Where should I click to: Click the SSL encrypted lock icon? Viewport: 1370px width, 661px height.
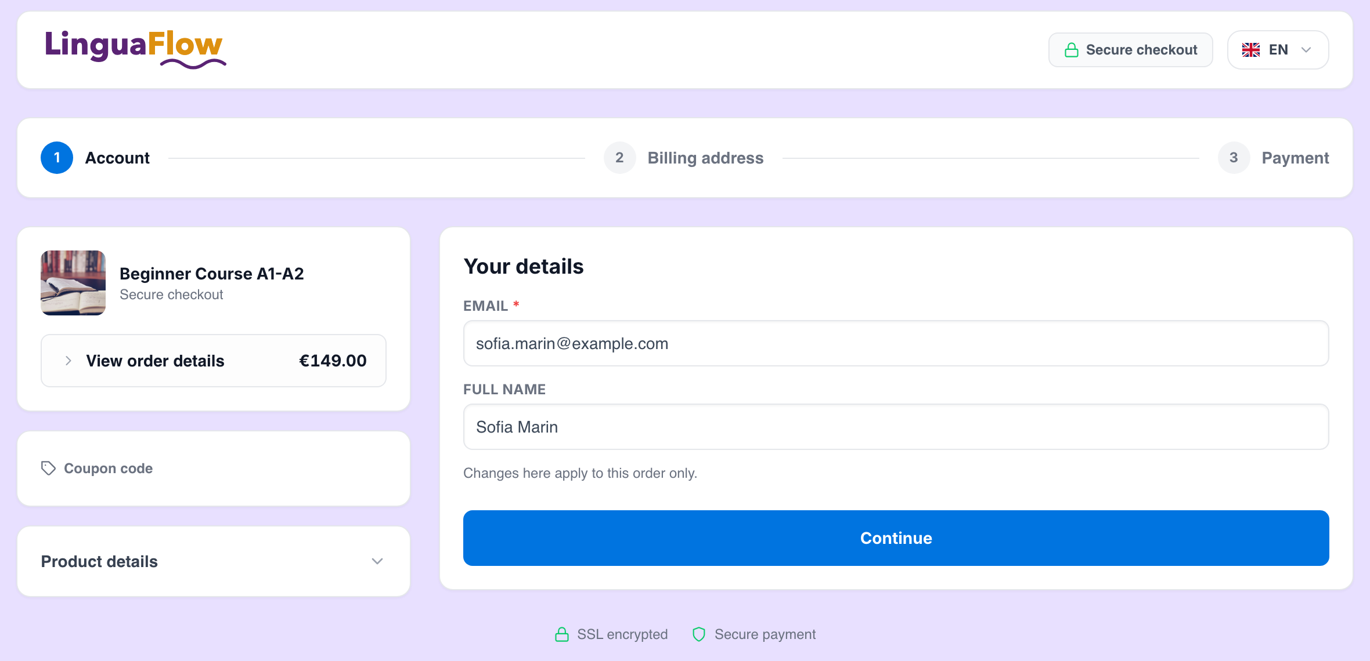click(x=561, y=634)
